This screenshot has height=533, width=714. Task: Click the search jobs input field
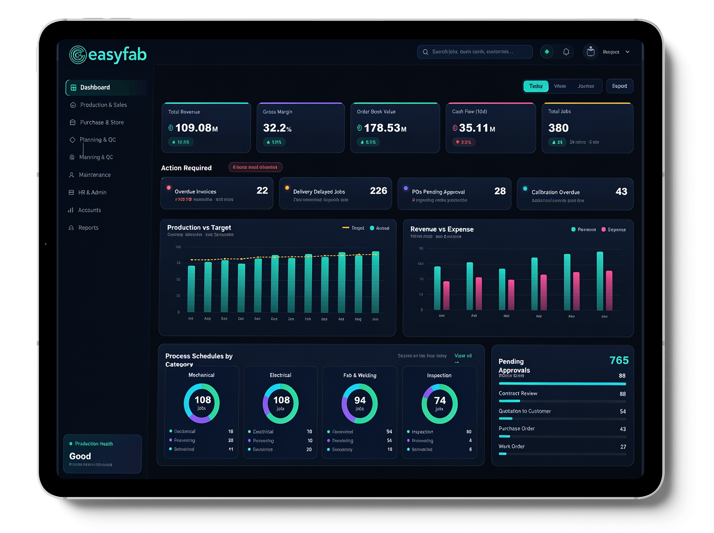click(475, 52)
